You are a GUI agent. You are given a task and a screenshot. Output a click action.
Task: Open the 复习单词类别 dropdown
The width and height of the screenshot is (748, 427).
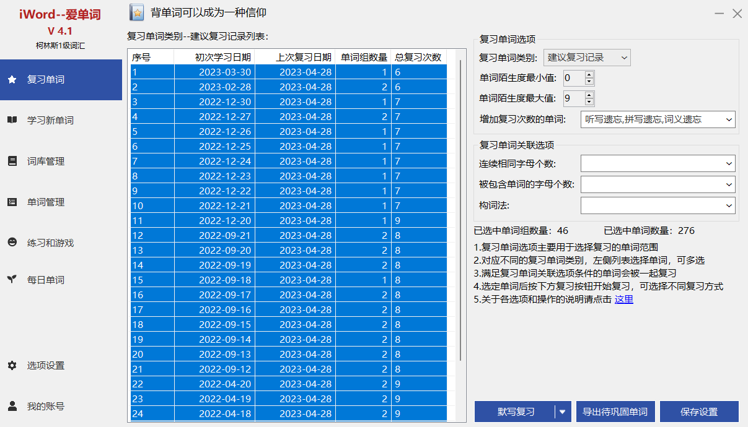(x=586, y=58)
